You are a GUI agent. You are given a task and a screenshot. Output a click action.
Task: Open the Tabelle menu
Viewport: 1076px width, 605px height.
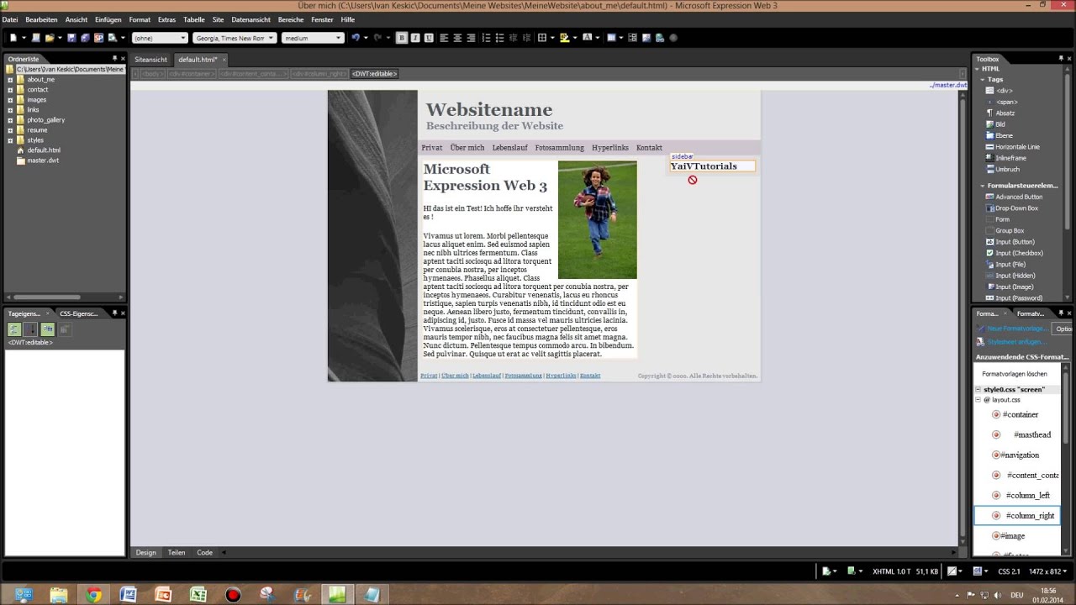193,19
